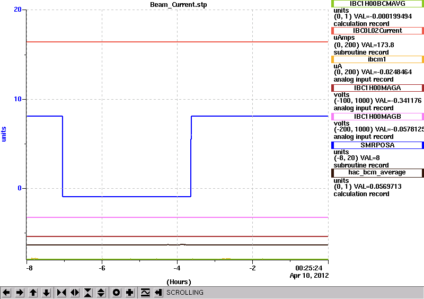This screenshot has width=424, height=299.
Task: Click the 00:25:24 timestamp on the time axis
Action: pos(309,268)
